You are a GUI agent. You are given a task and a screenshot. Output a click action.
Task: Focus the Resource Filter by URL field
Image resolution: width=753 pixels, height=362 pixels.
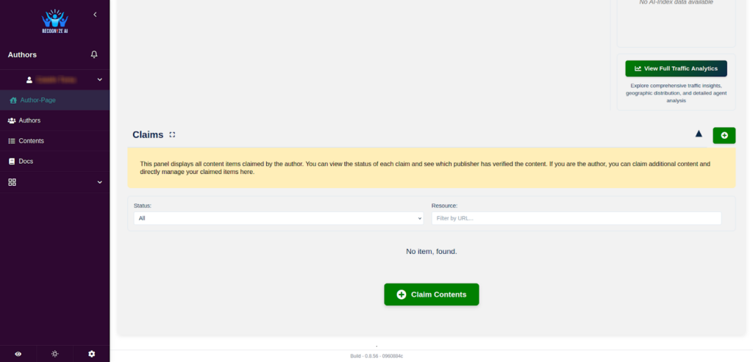point(577,218)
